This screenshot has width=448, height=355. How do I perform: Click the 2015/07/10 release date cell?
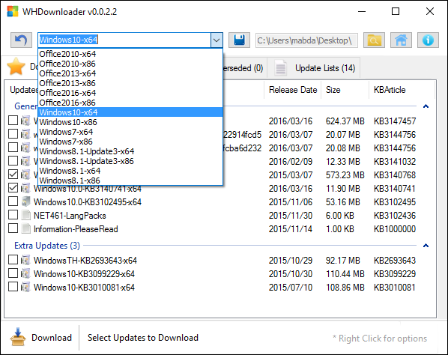(x=290, y=288)
